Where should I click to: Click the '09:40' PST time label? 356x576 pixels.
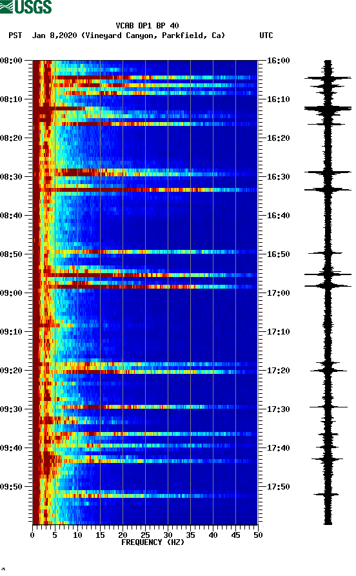pyautogui.click(x=11, y=448)
